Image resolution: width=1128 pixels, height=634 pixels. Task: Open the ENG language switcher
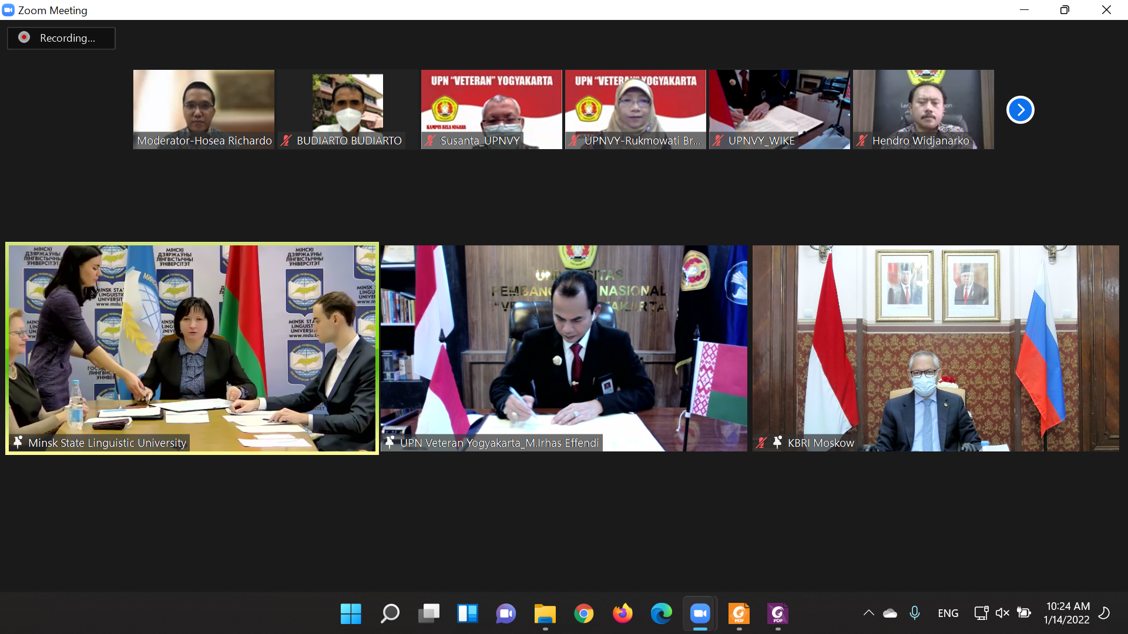(948, 613)
